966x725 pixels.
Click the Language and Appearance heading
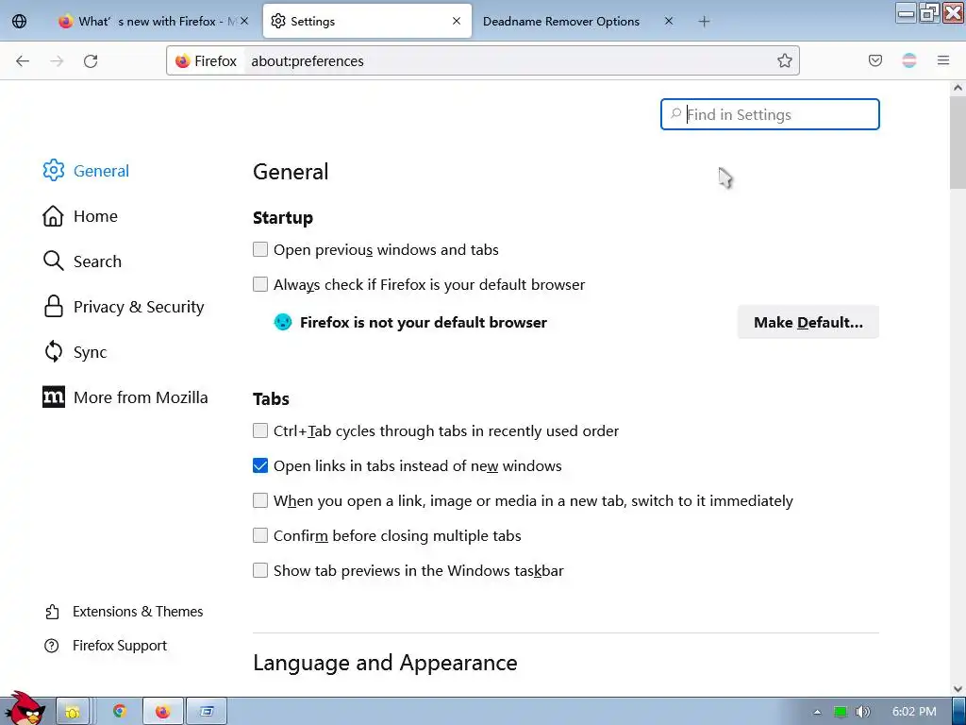pos(385,663)
